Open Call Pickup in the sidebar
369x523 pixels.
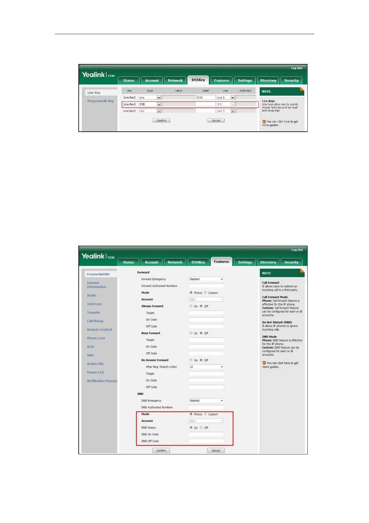tap(95, 321)
